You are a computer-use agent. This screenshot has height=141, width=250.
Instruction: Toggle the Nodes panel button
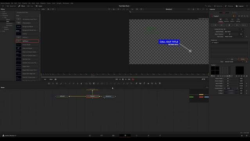coord(39,6)
